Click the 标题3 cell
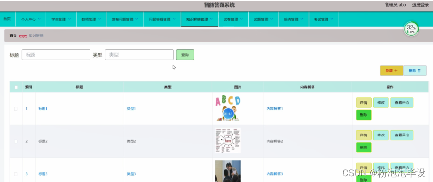 click(43, 174)
